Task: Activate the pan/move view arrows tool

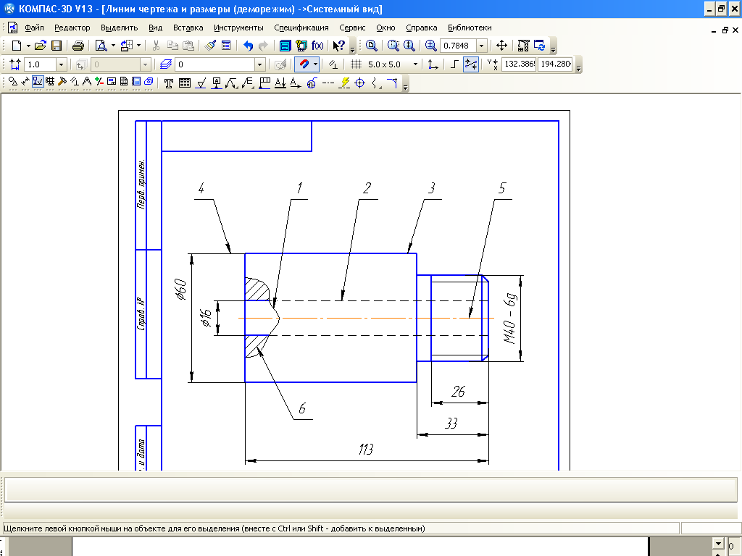Action: [x=501, y=46]
